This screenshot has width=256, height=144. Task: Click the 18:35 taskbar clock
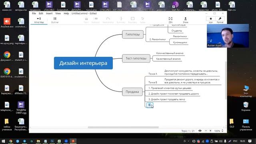pos(242,141)
